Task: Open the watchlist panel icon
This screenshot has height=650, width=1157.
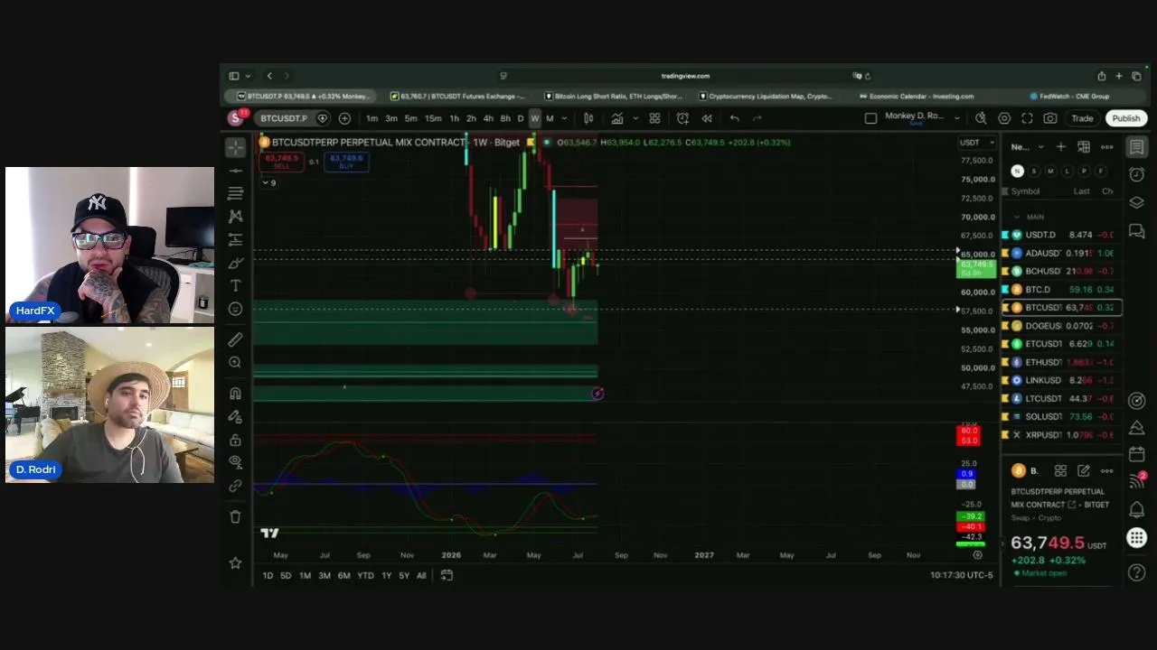Action: click(1137, 147)
